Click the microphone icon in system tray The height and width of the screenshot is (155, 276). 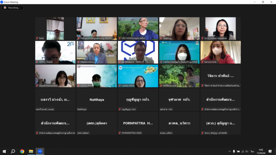pos(234,151)
